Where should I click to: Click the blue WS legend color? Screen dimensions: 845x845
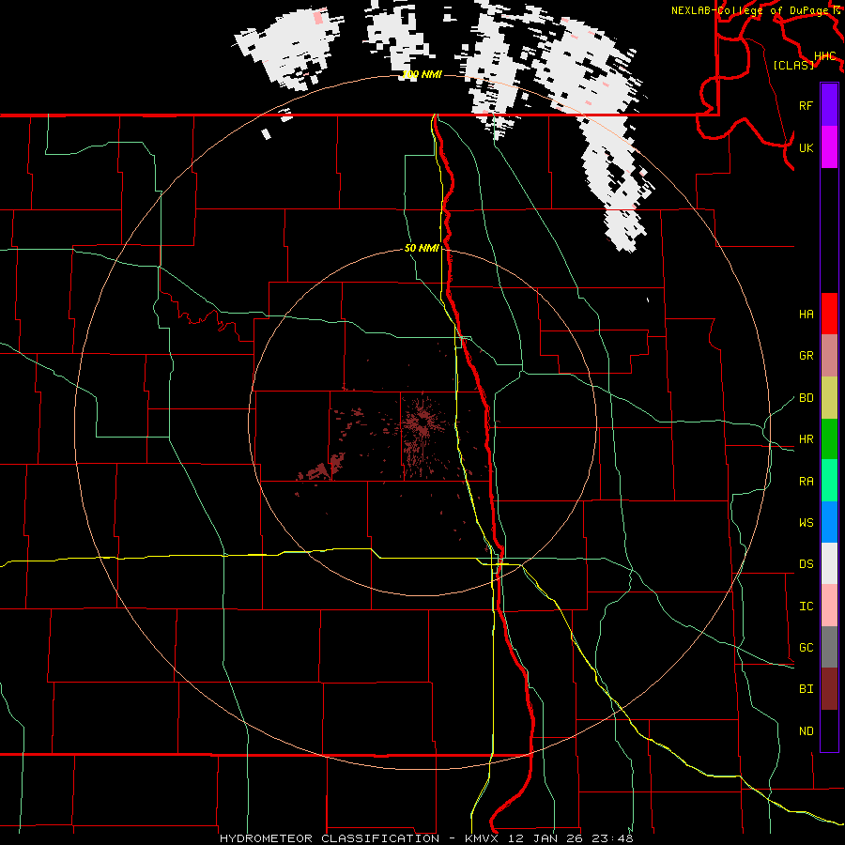click(x=829, y=522)
